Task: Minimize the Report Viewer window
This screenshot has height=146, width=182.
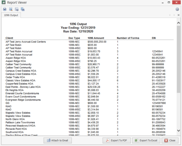Action: pyautogui.click(x=162, y=2)
